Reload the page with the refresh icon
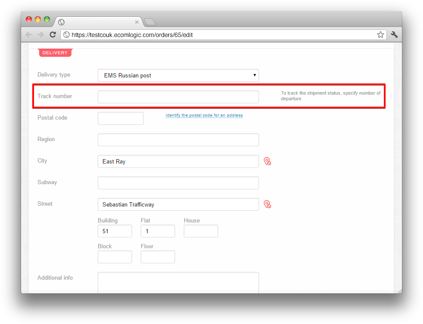The width and height of the screenshot is (423, 324). tap(53, 34)
